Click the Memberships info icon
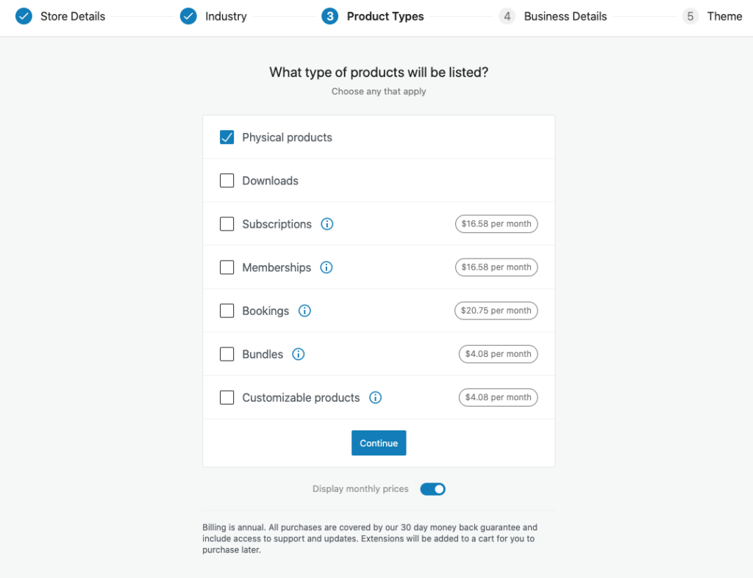The width and height of the screenshot is (753, 578). [326, 267]
